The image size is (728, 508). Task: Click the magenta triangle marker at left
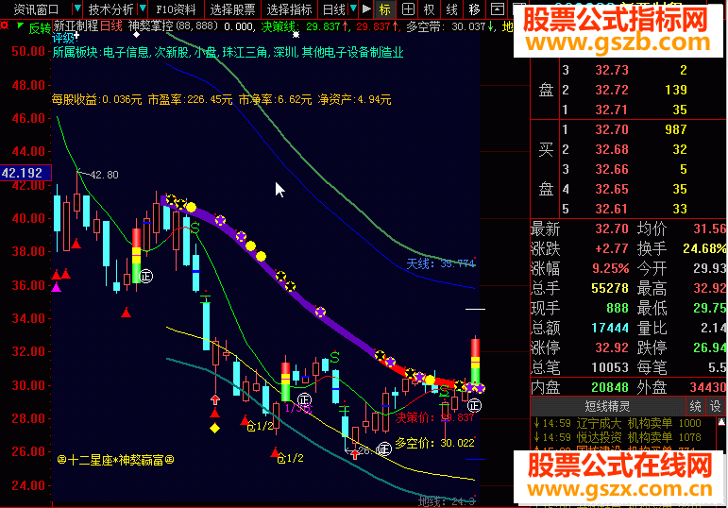[x=56, y=287]
